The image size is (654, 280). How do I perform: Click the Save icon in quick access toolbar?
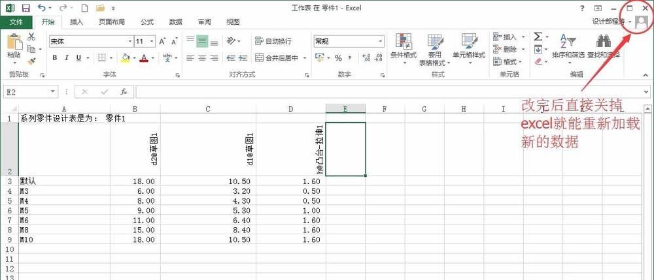point(26,7)
